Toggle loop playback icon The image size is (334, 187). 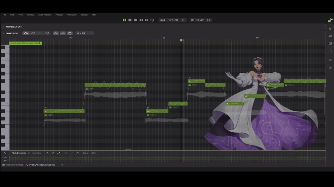pos(152,20)
